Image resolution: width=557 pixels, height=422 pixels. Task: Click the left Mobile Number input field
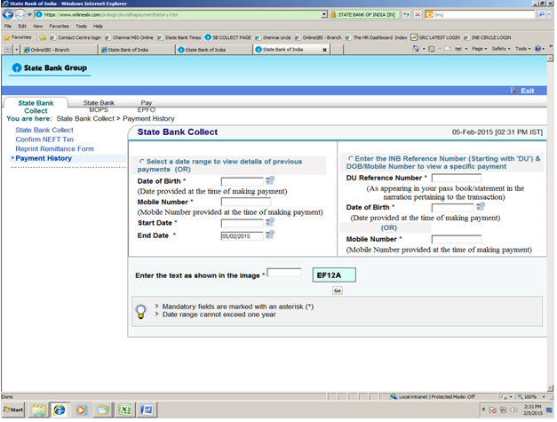[246, 202]
